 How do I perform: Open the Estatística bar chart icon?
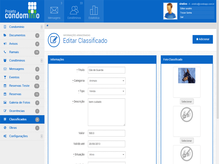[x=94, y=10]
